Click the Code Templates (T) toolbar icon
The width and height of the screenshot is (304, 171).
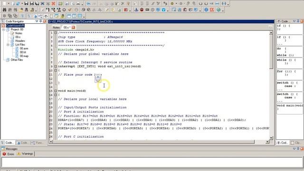[46, 16]
